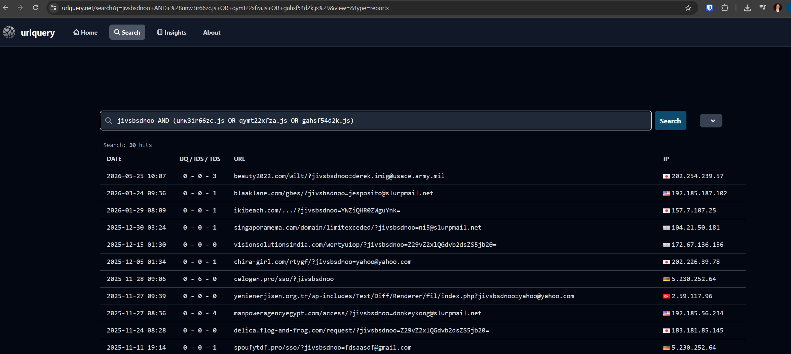Screen dimensions: 791x354
Task: Select the Search nav item
Action: (x=127, y=32)
